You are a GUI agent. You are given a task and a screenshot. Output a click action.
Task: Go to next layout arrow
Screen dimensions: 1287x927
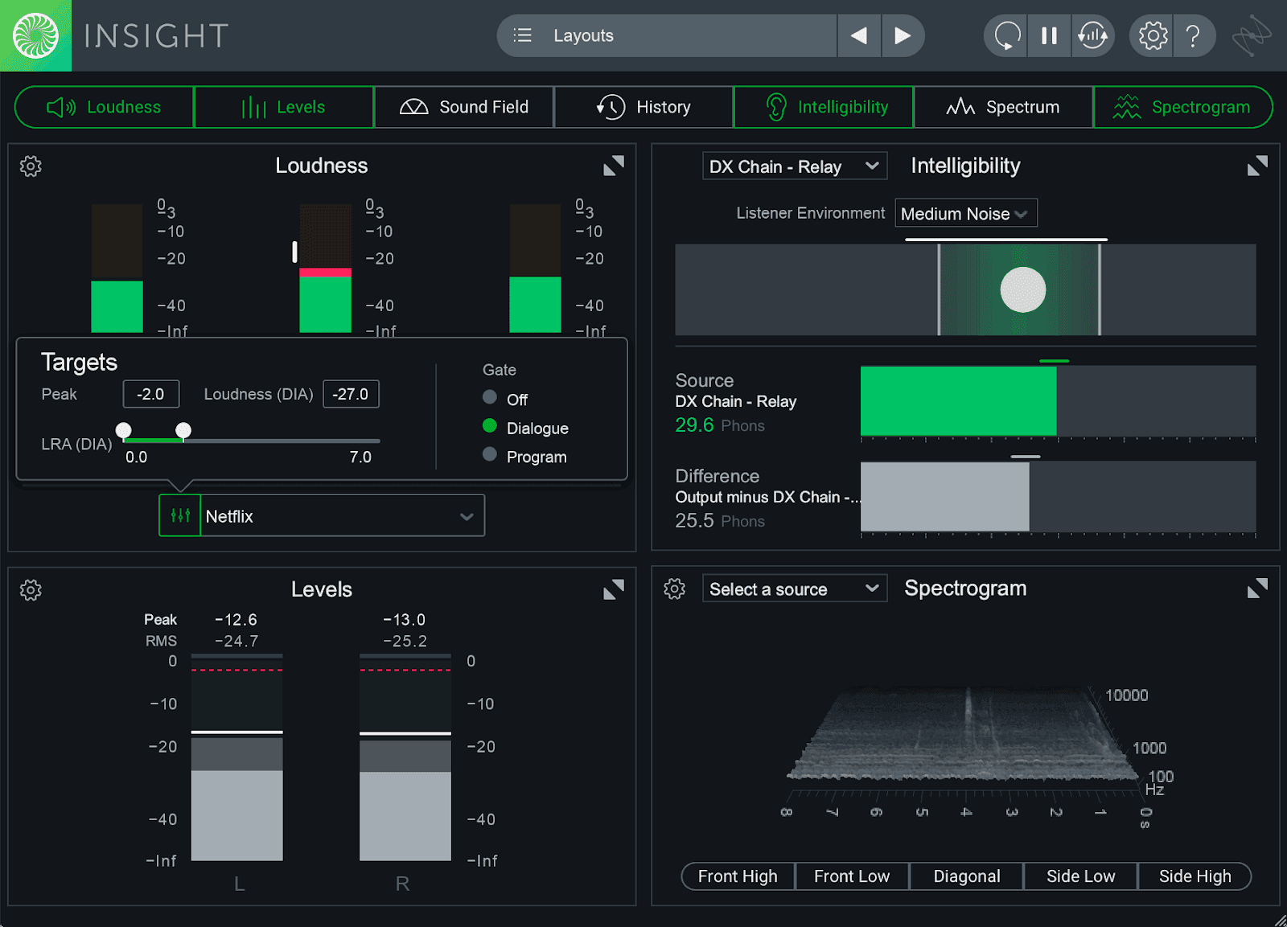903,35
